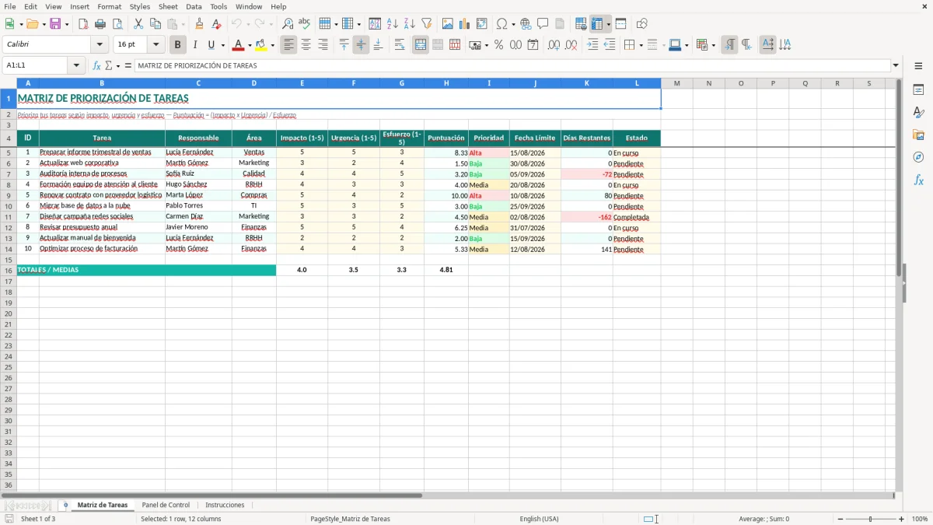933x525 pixels.
Task: Click the Copy icon in the toolbar
Action: click(155, 24)
